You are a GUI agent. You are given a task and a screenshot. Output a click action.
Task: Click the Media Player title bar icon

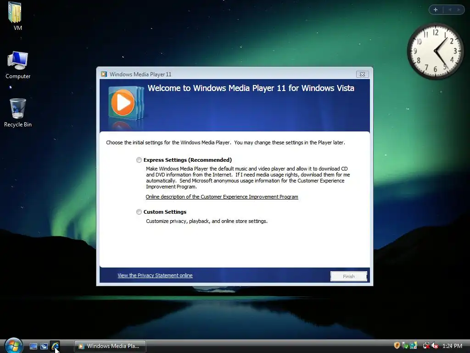coord(104,74)
